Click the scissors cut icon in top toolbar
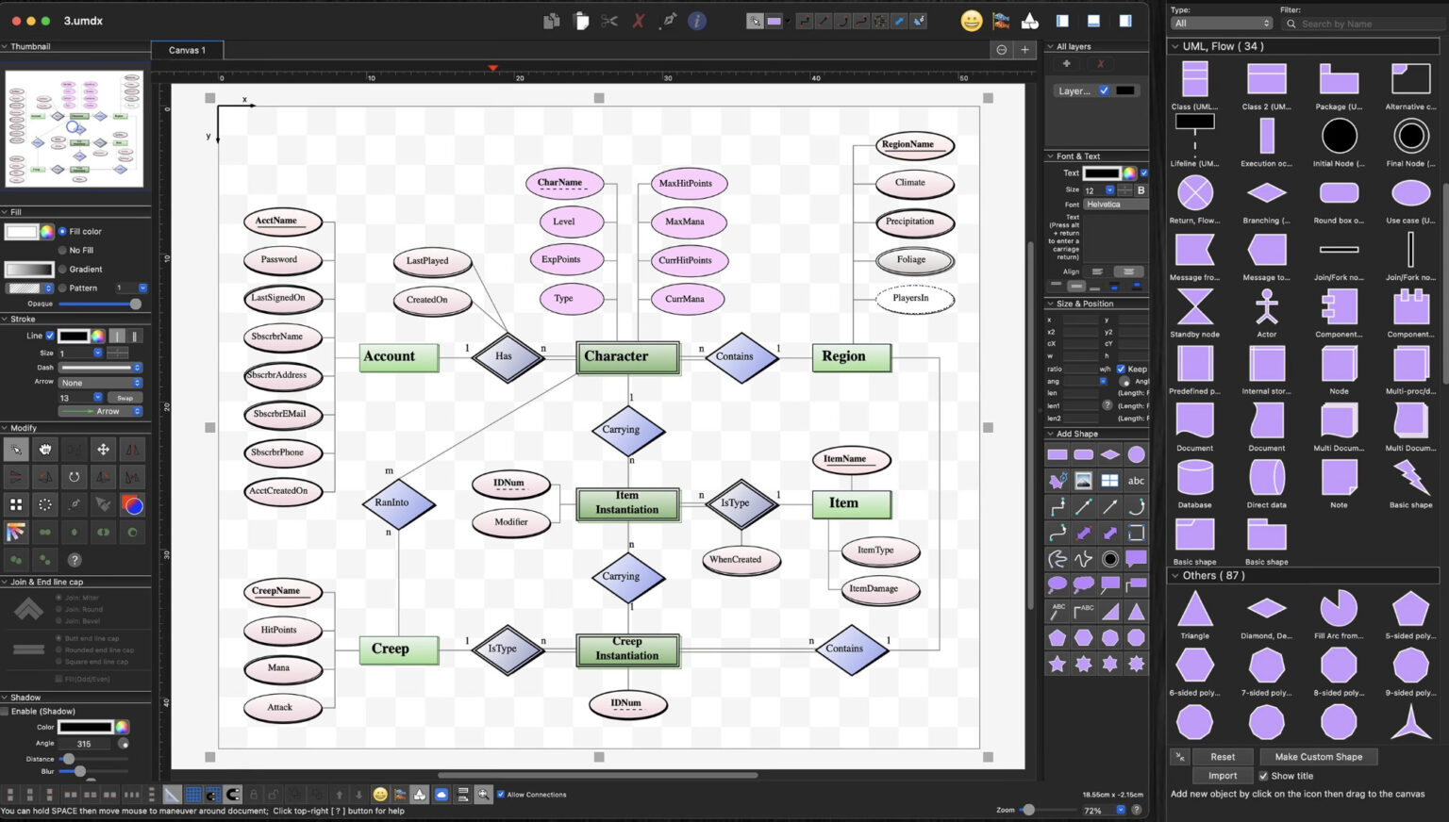The height and width of the screenshot is (822, 1449). click(x=610, y=20)
